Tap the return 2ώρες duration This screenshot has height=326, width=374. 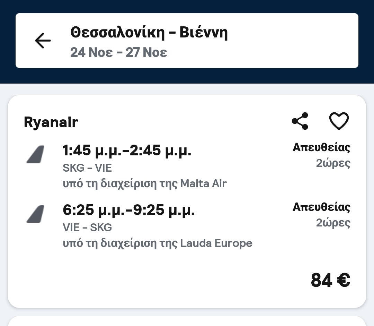click(x=333, y=223)
